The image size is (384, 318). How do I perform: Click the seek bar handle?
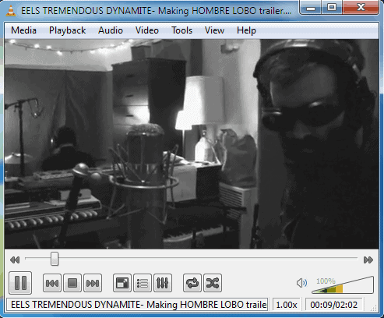[x=55, y=259]
